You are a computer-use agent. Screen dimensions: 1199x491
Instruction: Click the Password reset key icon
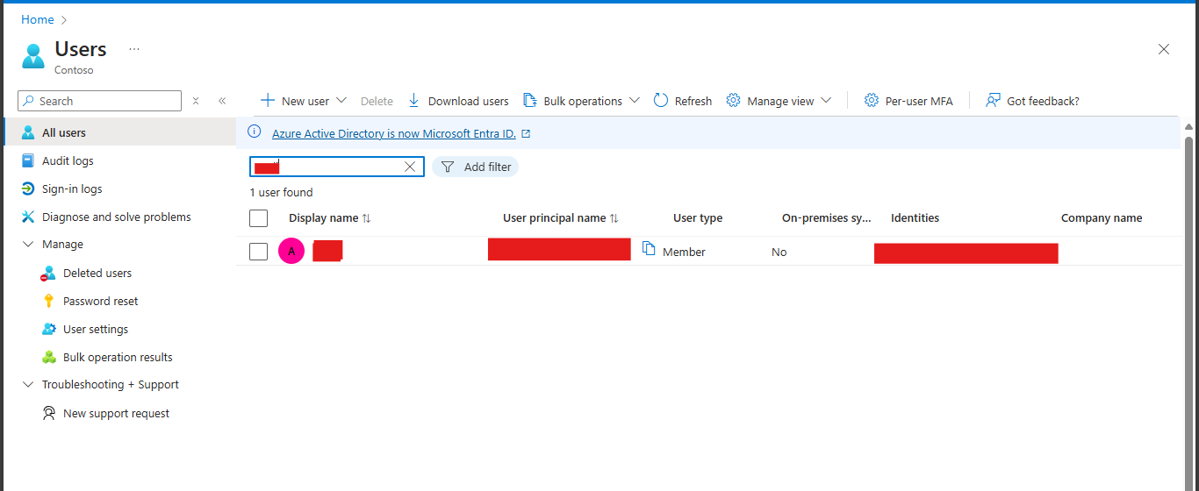click(48, 301)
